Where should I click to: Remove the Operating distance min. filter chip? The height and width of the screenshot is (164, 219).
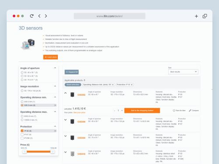pyautogui.click(x=113, y=84)
